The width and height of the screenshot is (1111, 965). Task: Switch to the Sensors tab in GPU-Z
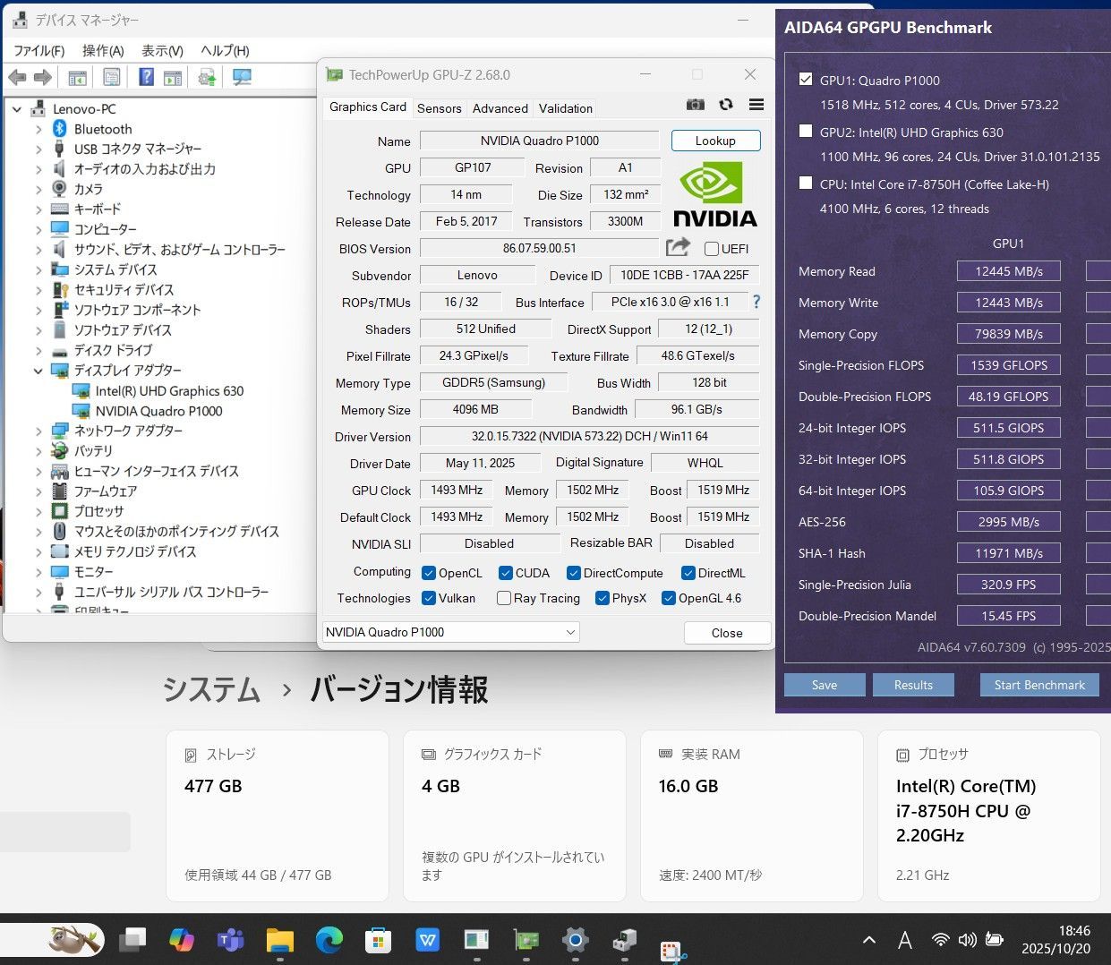pyautogui.click(x=440, y=108)
